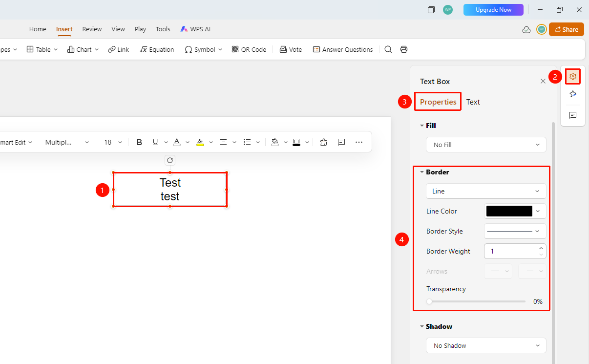Collapse the Shadow section

tap(422, 326)
